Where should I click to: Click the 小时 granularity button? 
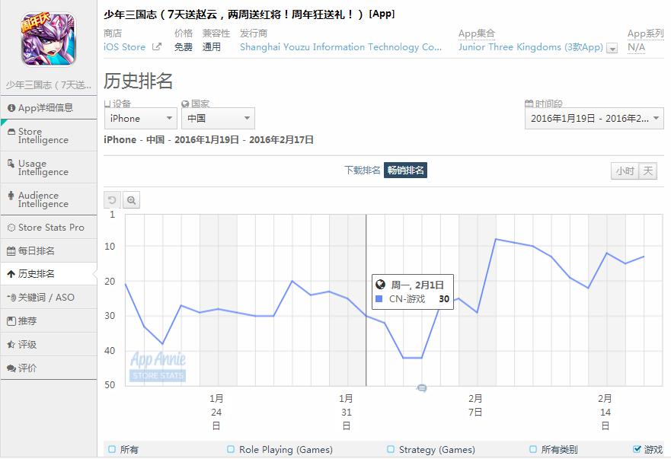625,171
